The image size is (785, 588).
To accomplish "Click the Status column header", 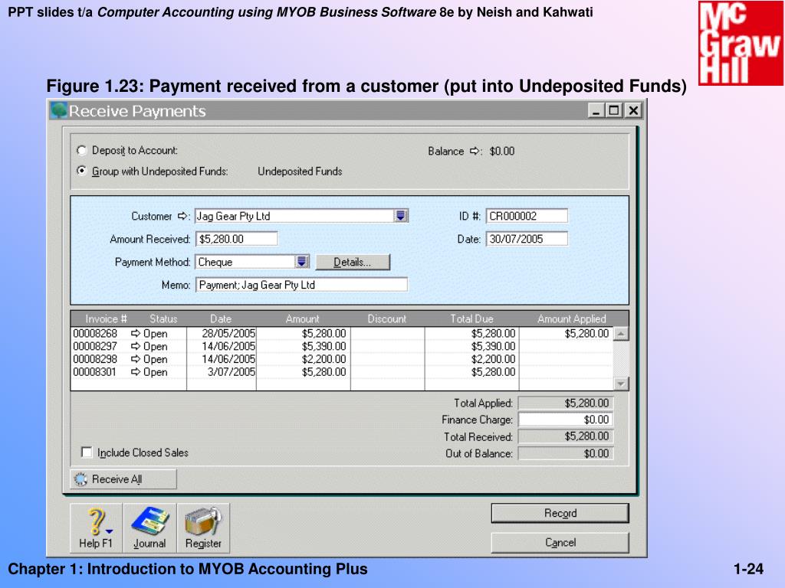I will coord(163,319).
